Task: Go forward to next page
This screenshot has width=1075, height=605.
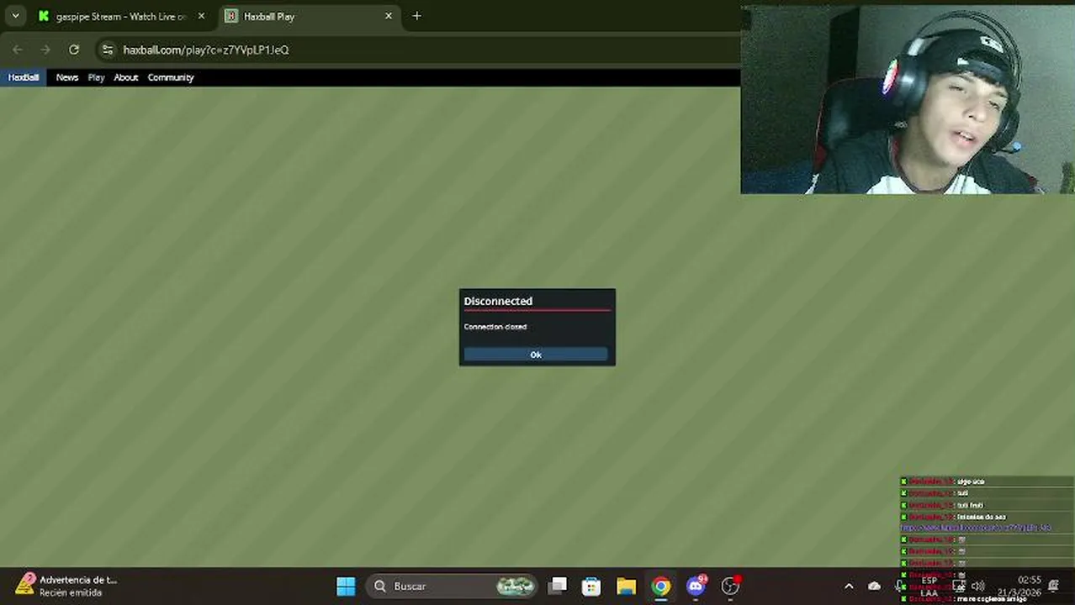Action: point(45,50)
